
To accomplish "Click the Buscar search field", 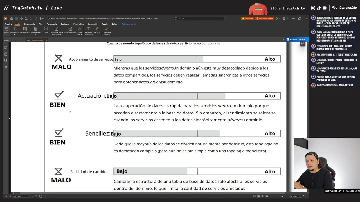I will click(199, 19).
